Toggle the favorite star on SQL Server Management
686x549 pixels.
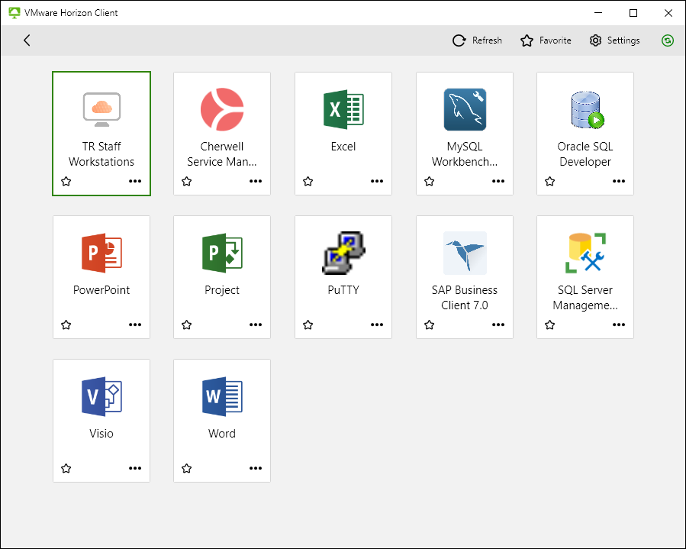tap(550, 325)
